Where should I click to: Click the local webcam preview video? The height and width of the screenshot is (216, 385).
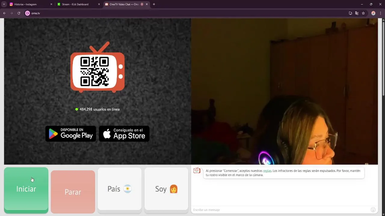point(285,91)
